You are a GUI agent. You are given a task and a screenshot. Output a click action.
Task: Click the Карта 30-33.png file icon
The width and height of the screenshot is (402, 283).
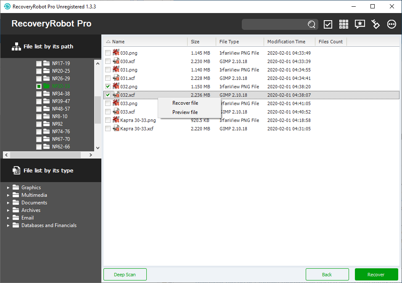tap(116, 120)
